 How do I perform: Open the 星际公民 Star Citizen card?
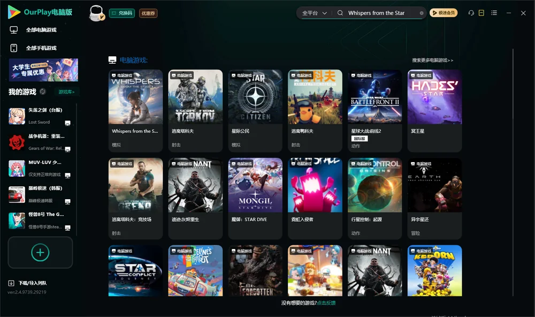pyautogui.click(x=255, y=111)
